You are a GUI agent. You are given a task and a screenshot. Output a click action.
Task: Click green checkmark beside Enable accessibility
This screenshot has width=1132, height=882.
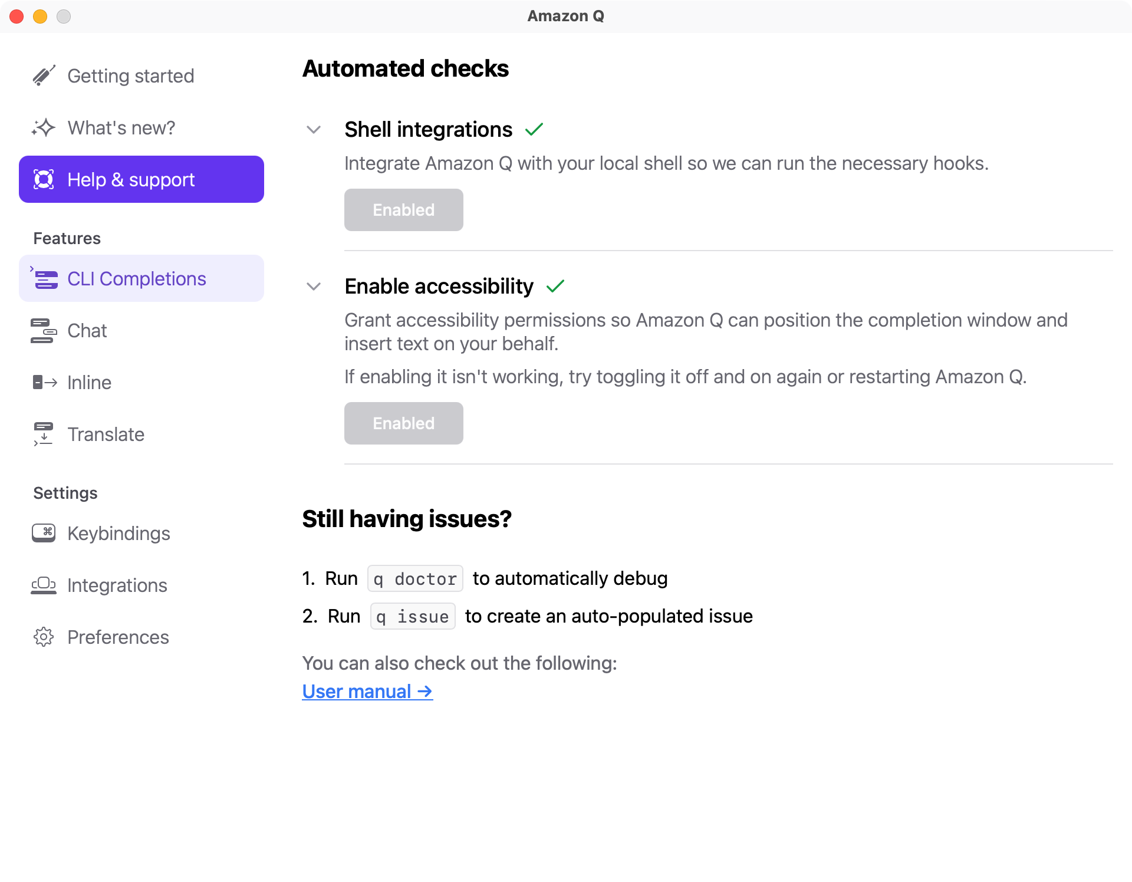coord(555,286)
